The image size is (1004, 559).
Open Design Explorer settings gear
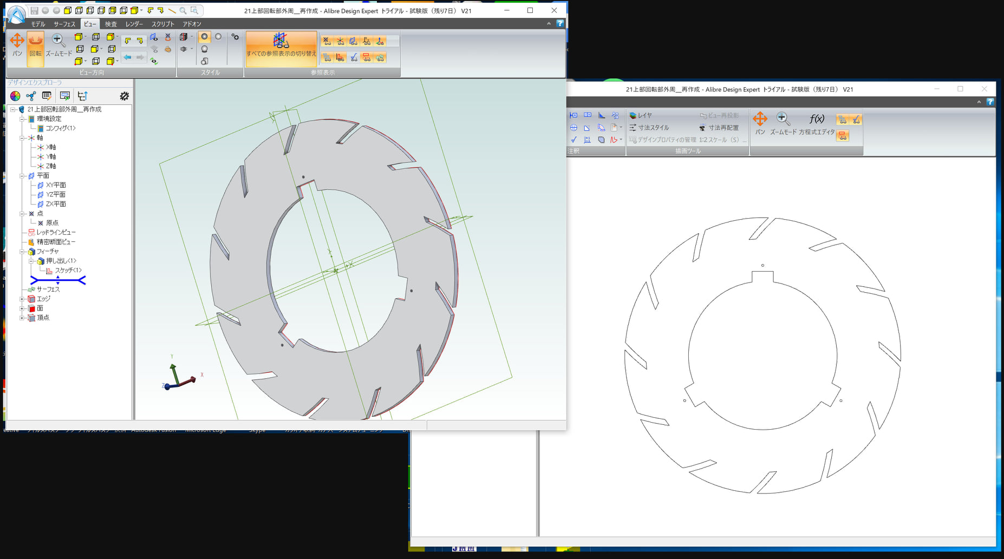coord(125,96)
